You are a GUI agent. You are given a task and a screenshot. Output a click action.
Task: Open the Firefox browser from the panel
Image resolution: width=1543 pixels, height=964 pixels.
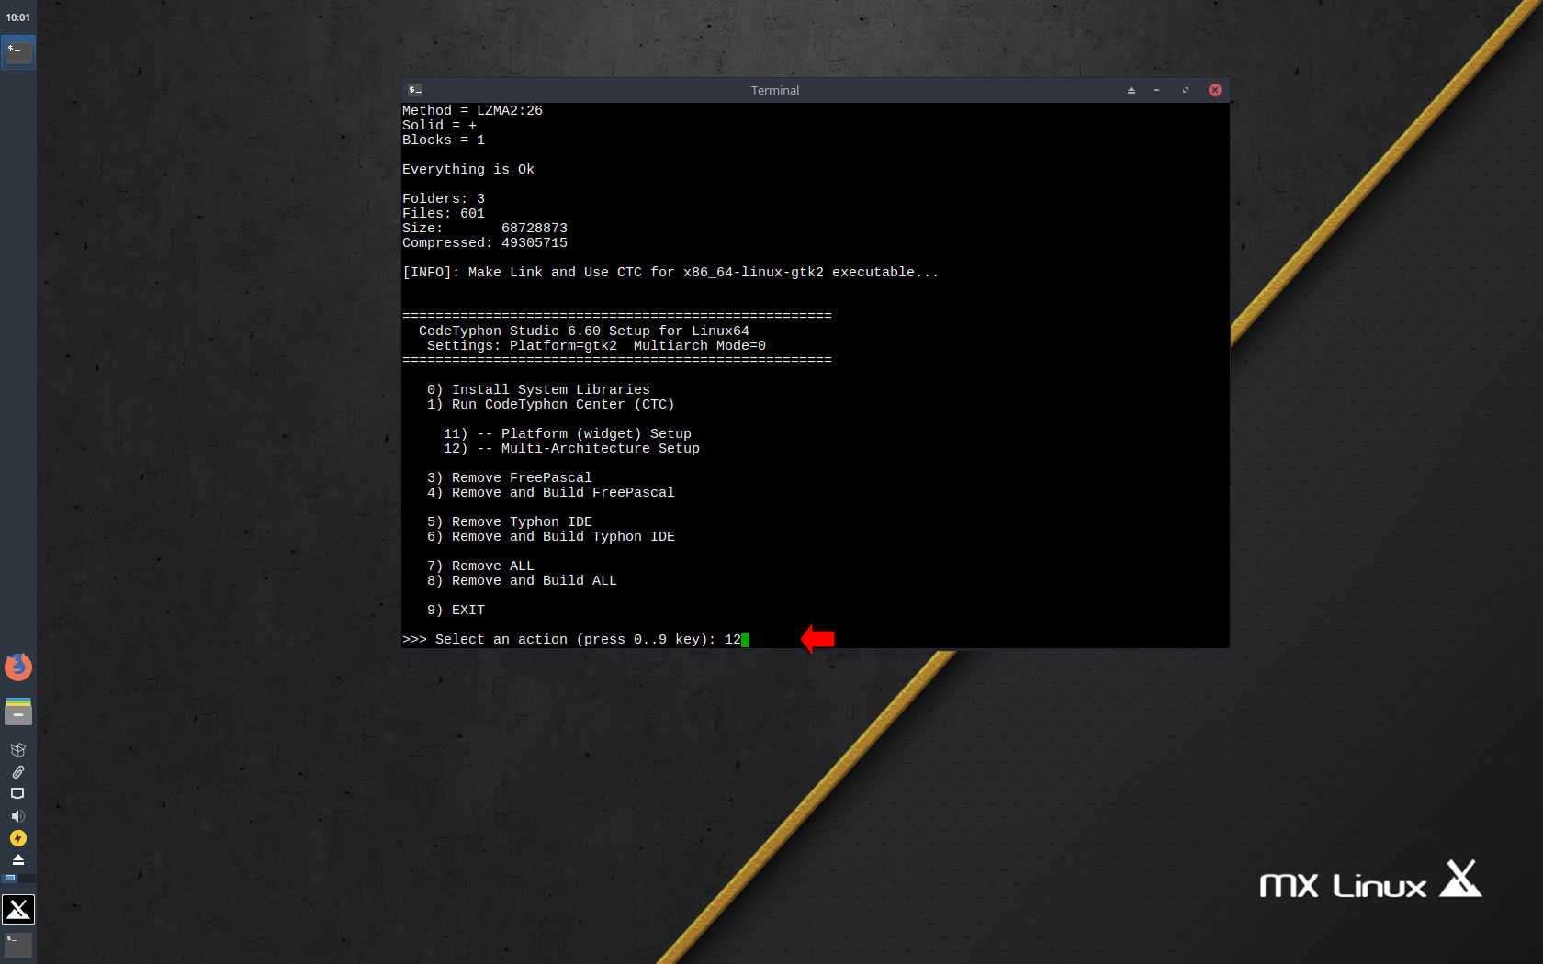18,667
